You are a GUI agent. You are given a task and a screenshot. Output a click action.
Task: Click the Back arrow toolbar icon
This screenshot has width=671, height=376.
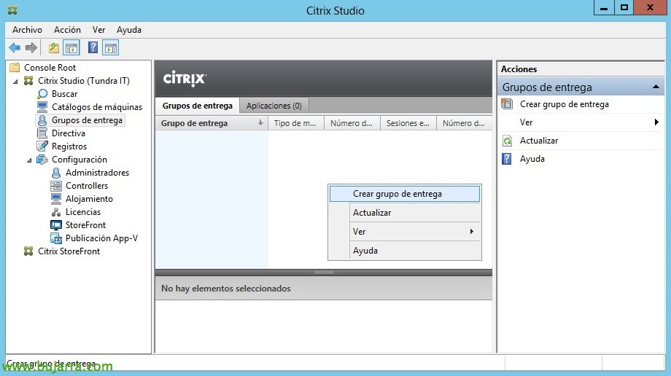coord(15,47)
